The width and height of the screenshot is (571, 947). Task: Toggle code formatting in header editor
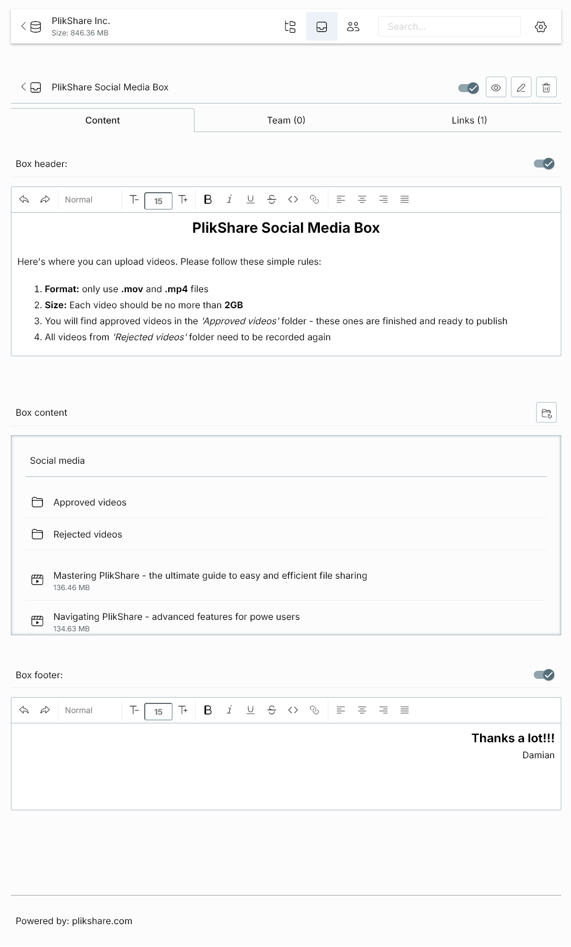pos(293,200)
